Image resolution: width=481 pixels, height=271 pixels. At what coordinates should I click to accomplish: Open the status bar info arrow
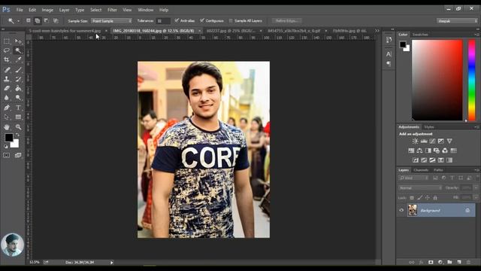coord(112,263)
